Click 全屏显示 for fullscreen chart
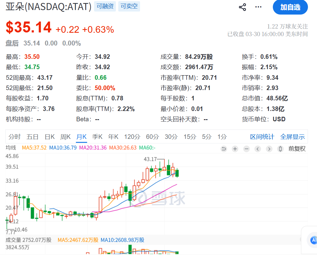The height and width of the screenshot is (255, 317). [x=292, y=137]
